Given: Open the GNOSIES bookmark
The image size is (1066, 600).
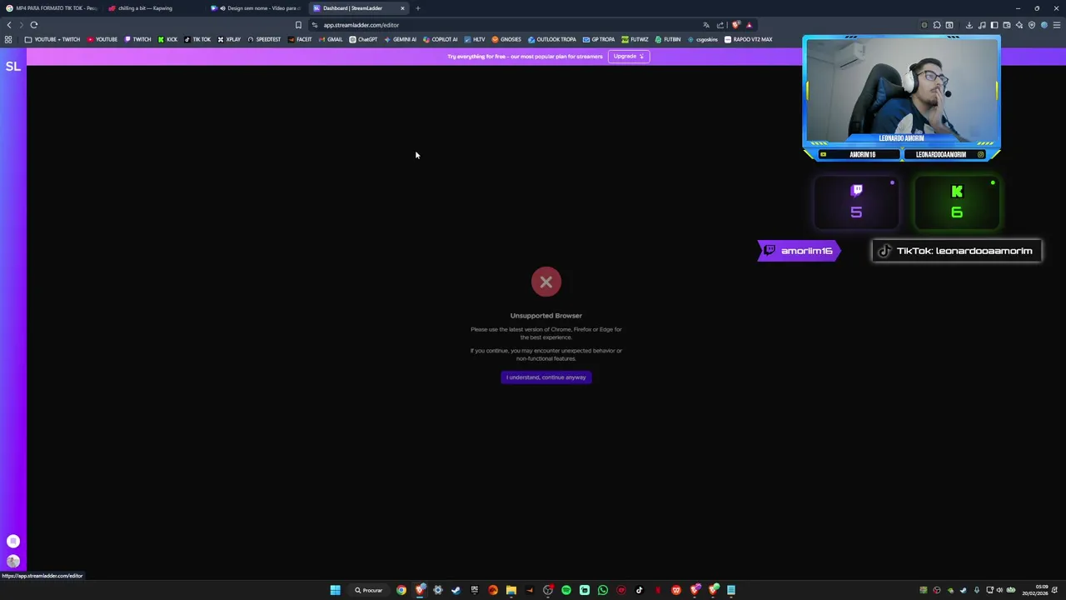Looking at the screenshot, I should click(506, 39).
